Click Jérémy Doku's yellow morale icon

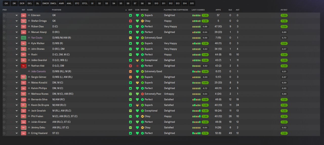pyautogui.click(x=143, y=128)
